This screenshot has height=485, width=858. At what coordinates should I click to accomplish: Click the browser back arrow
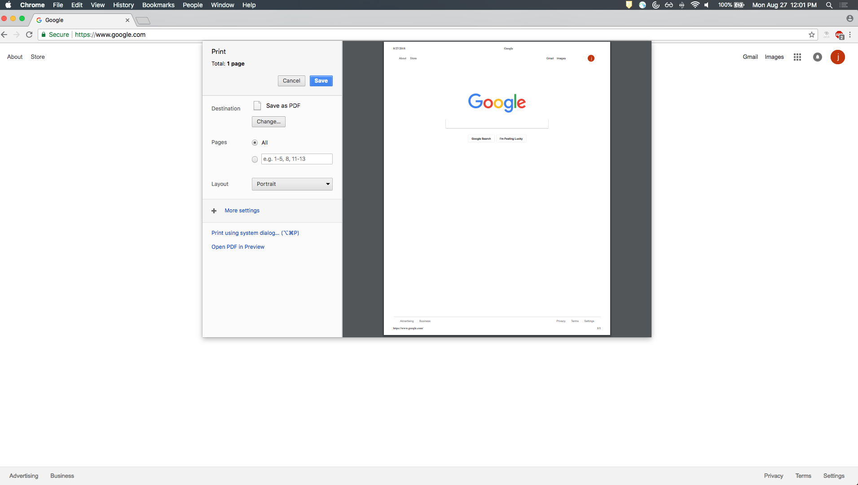[x=4, y=35]
